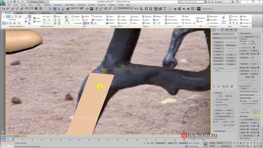Click Dist Connect in Loops group
This screenshot has height=148, width=263.
pos(171,20)
